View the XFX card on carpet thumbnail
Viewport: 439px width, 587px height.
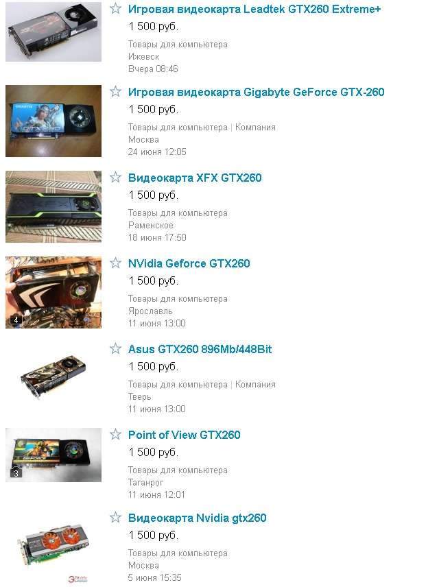click(54, 206)
